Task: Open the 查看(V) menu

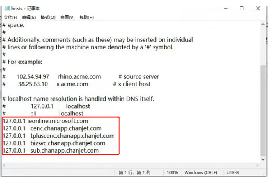Action: [x=67, y=18]
